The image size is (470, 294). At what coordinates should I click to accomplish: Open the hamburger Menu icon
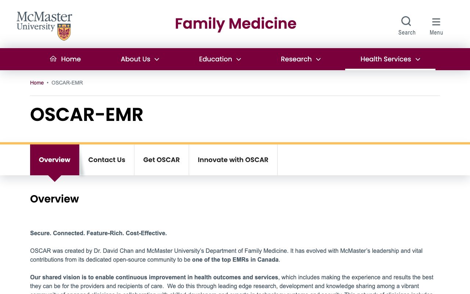click(436, 21)
